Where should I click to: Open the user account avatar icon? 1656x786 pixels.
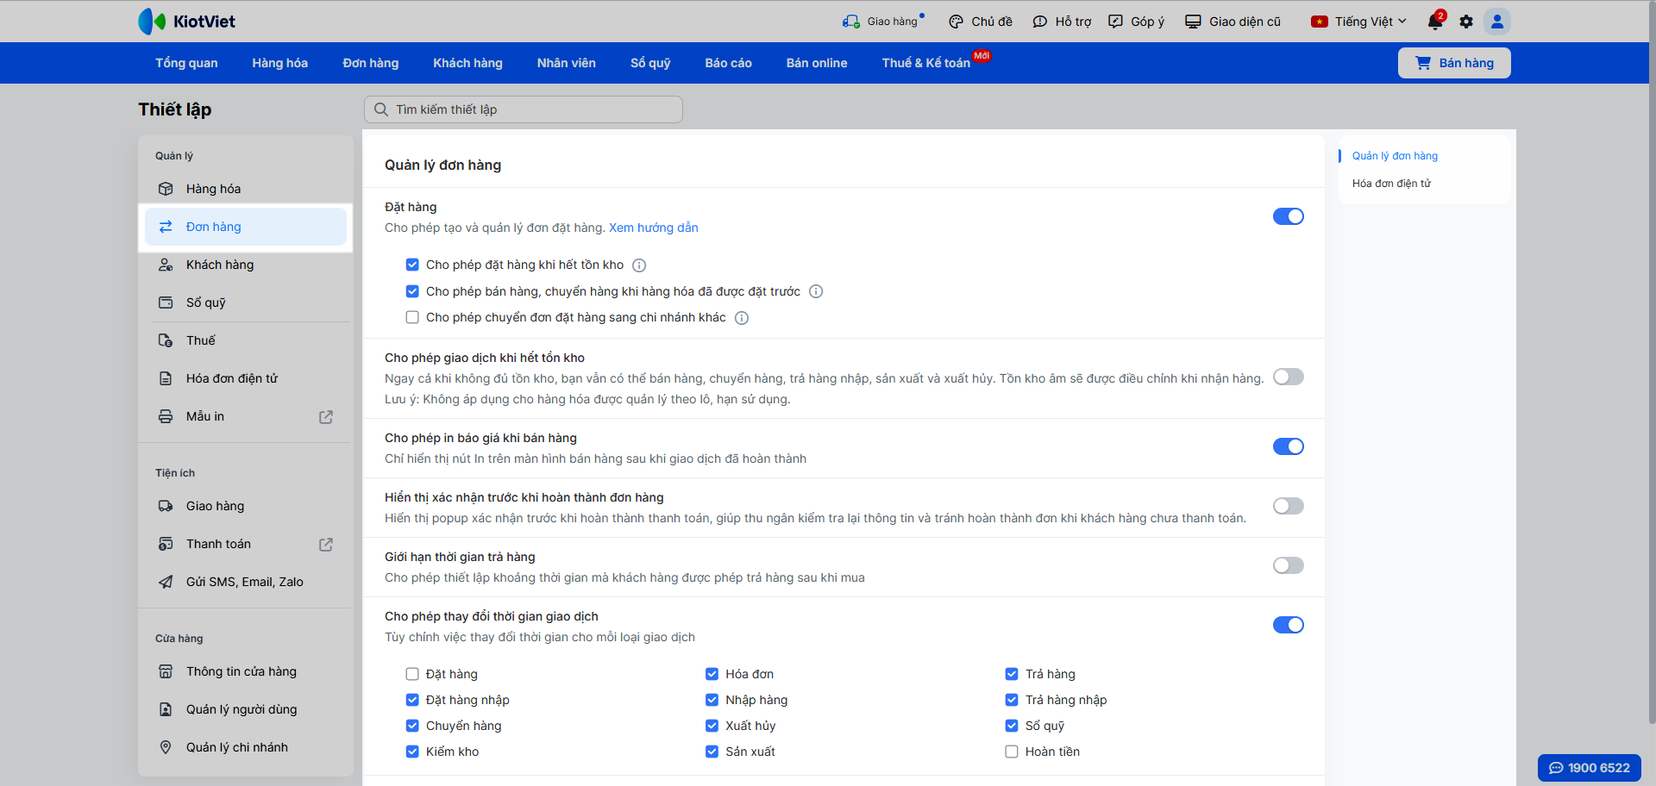[x=1497, y=22]
